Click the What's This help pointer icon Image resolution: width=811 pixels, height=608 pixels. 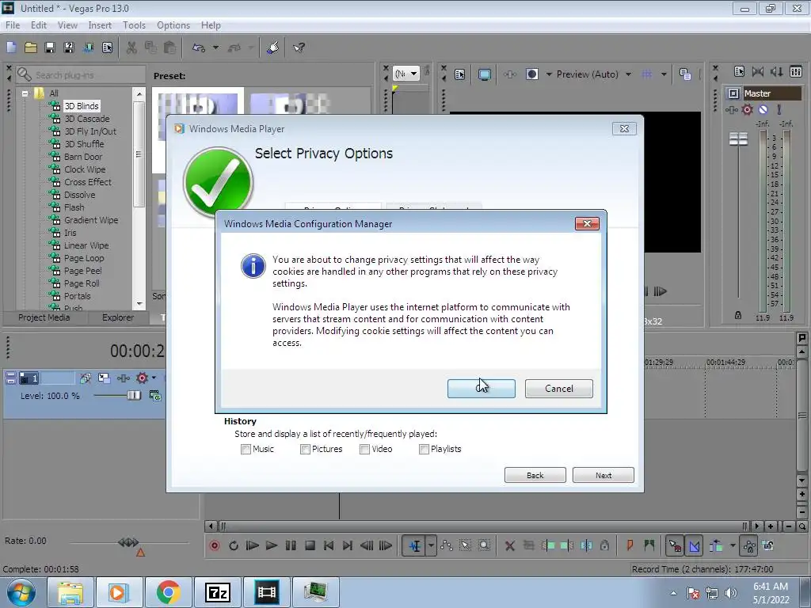pos(299,47)
